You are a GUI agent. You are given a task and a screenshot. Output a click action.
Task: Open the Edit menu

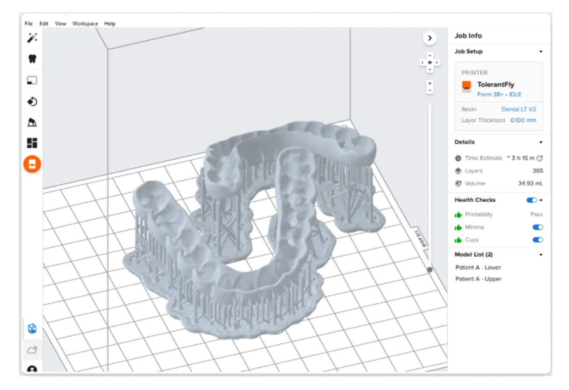pyautogui.click(x=44, y=24)
